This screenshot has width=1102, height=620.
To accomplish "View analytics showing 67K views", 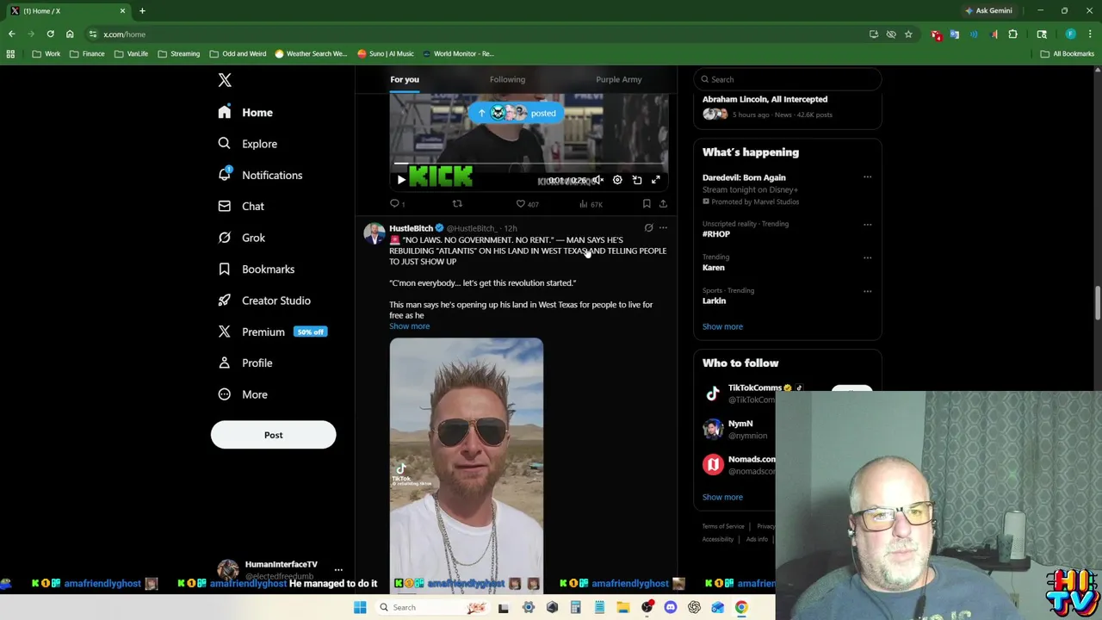I will [x=591, y=204].
